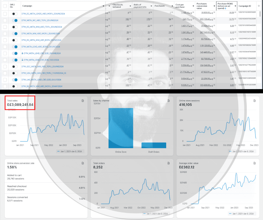This screenshot has height=220, width=263.
Task: Open the Online store conversion rate report icon
Action: click(83, 163)
